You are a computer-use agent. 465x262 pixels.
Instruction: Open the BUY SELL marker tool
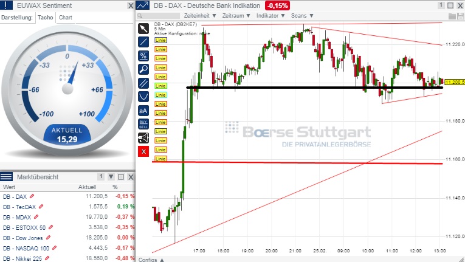coord(143,125)
